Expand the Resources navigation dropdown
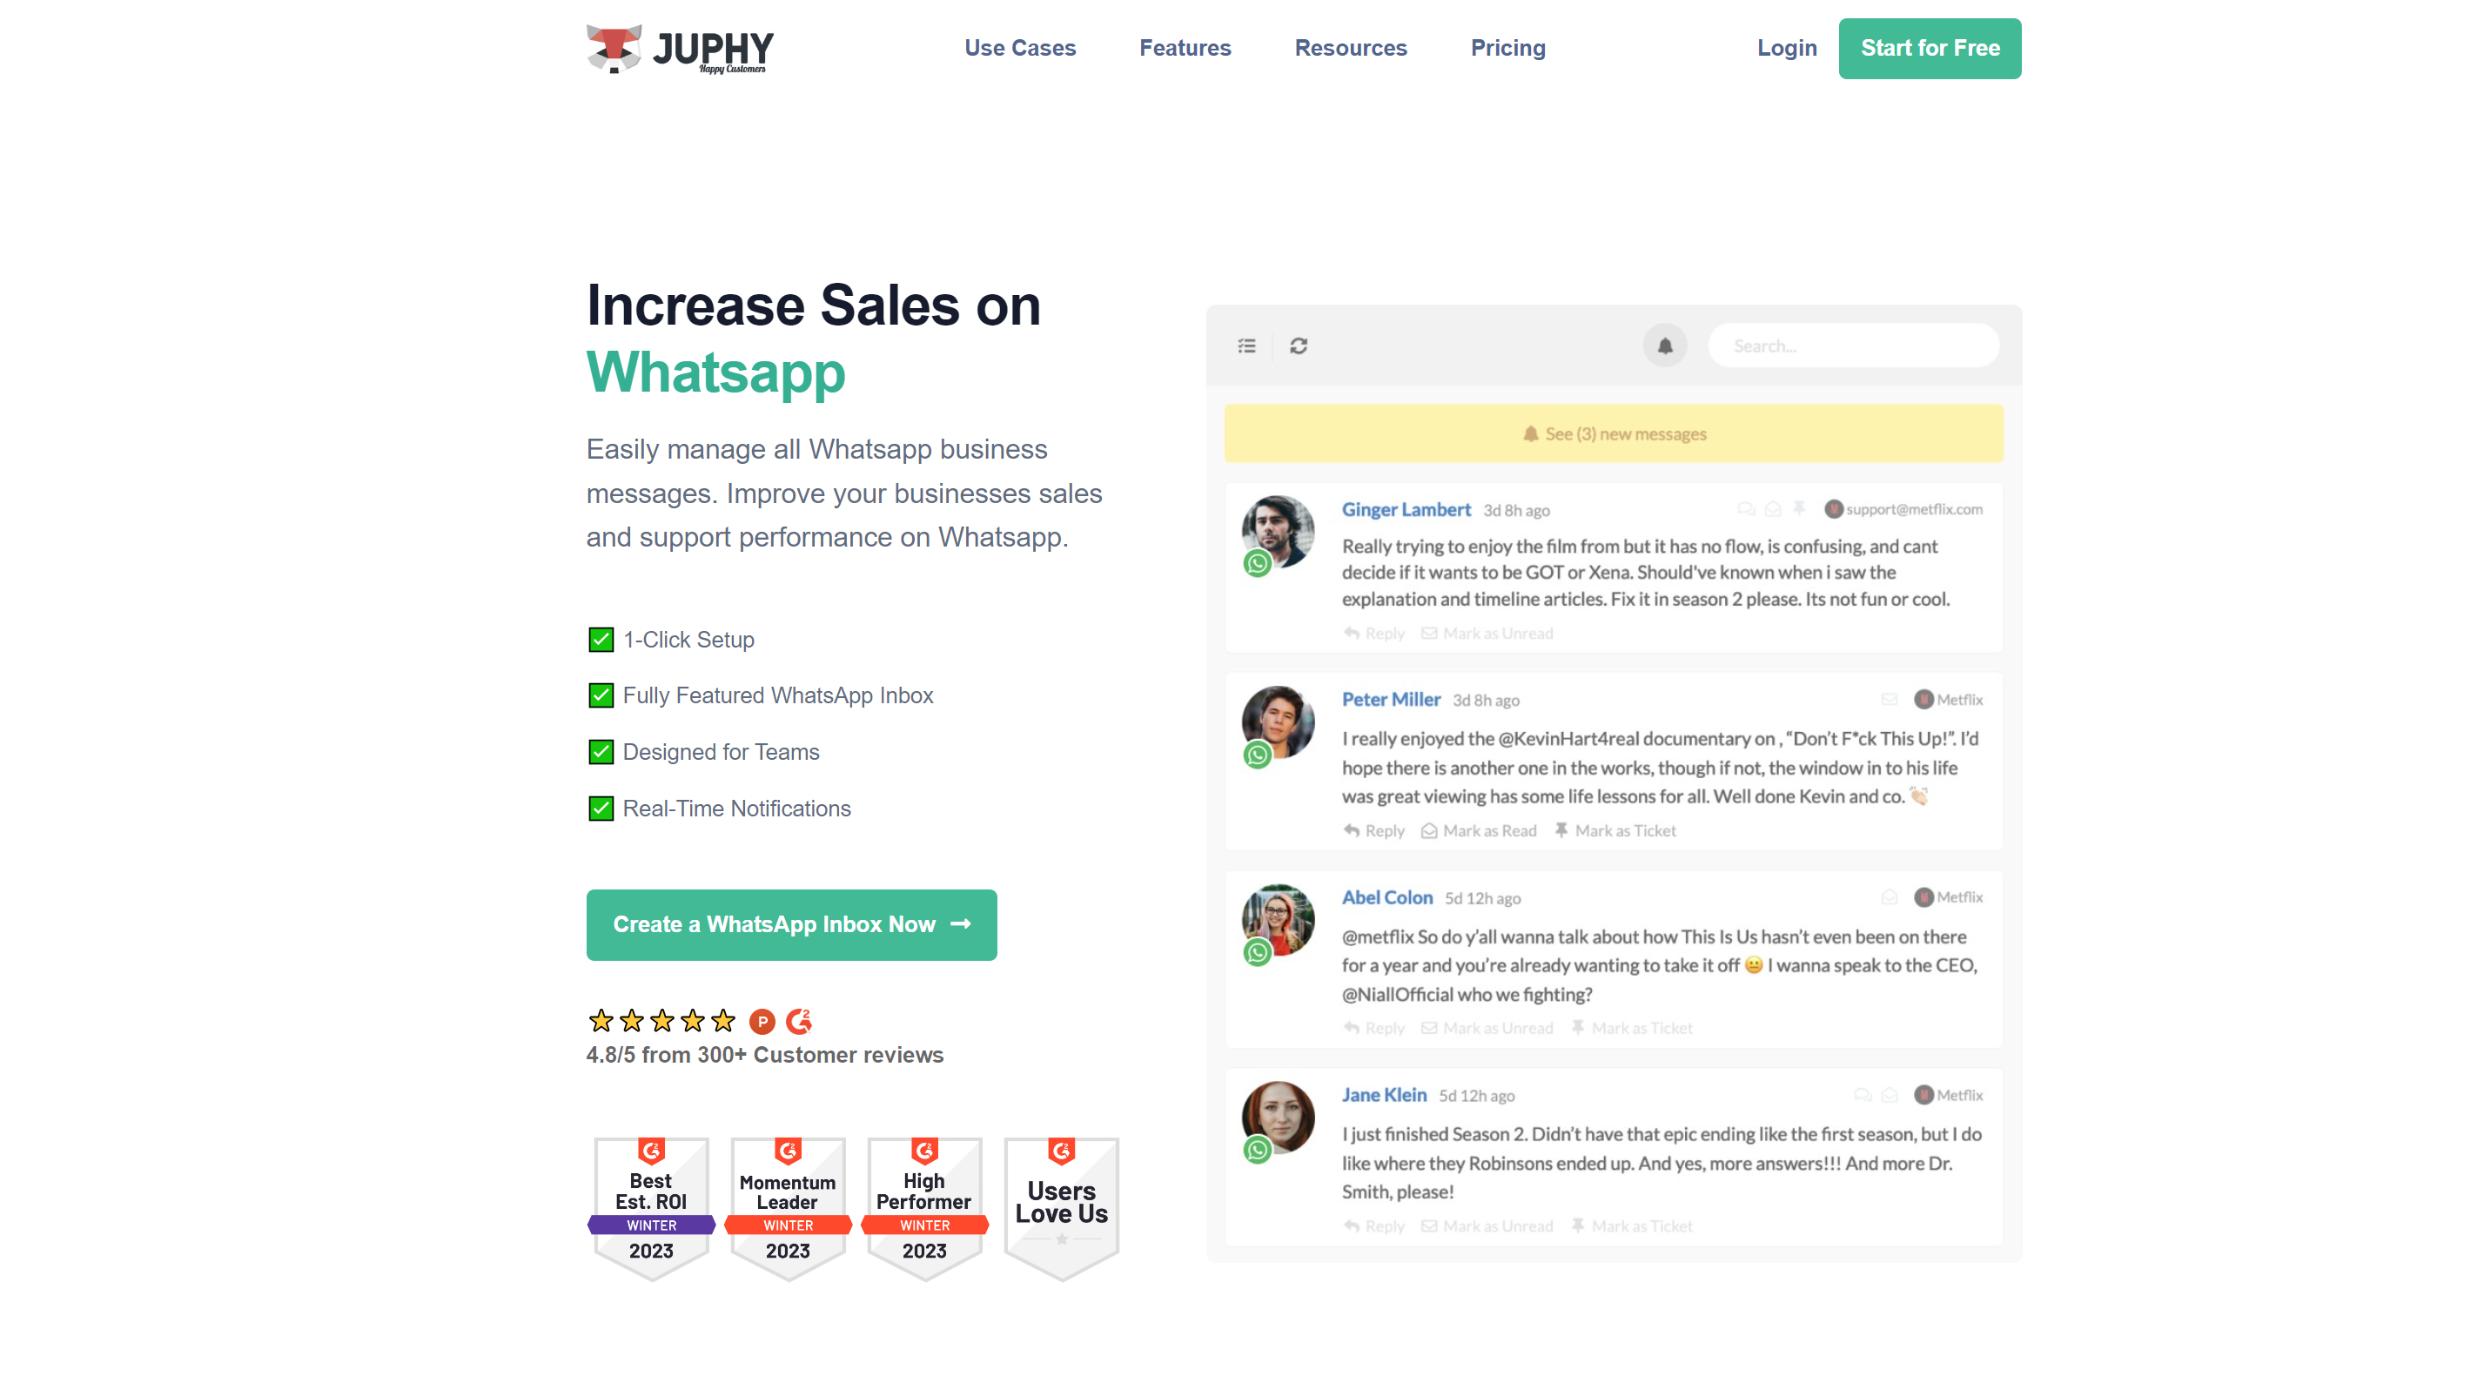Screen dimensions: 2484x1376 point(1351,48)
